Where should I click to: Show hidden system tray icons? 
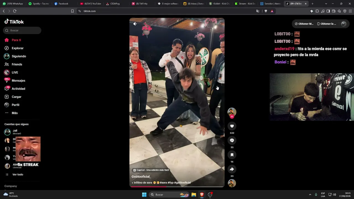point(310,195)
